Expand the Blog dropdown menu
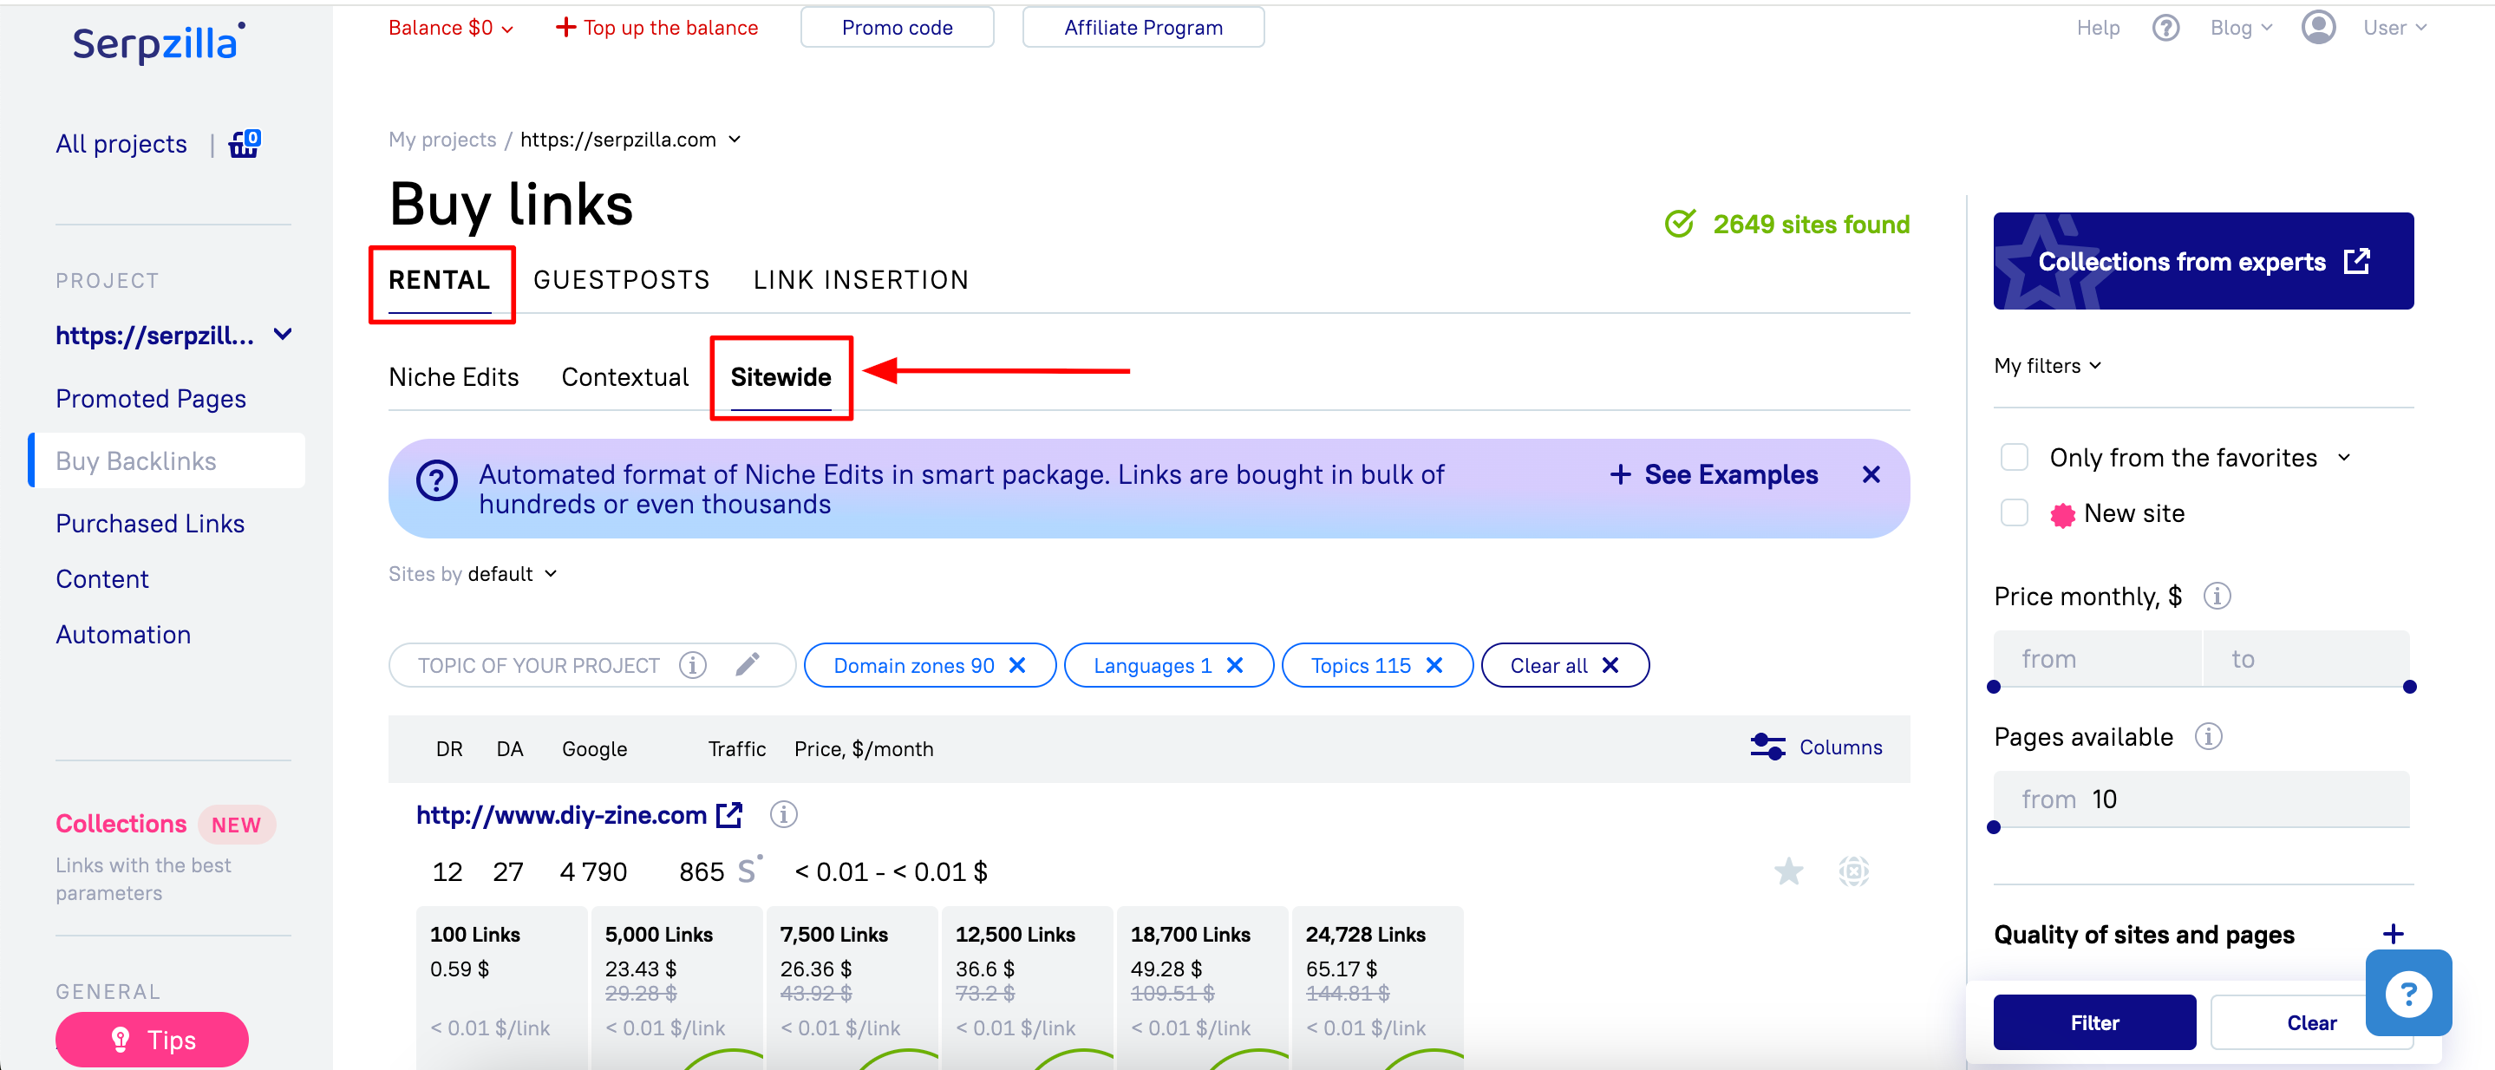Viewport: 2495px width, 1070px height. [x=2239, y=28]
